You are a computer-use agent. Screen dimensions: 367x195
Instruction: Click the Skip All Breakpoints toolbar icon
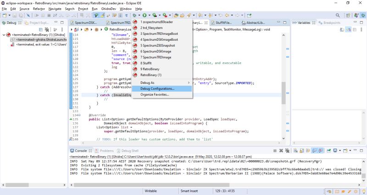click(28, 15)
